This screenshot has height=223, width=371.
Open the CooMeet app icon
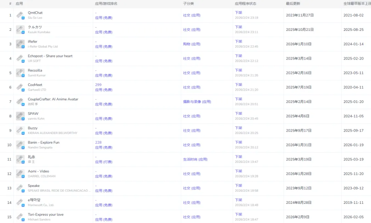(20, 87)
